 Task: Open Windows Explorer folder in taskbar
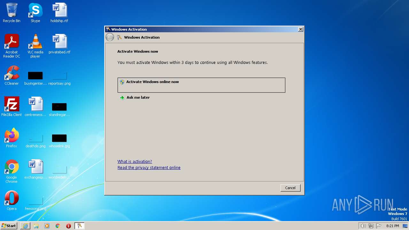point(36,226)
